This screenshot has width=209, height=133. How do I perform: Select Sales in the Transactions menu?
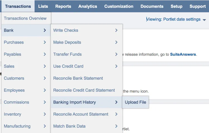click(x=26, y=66)
